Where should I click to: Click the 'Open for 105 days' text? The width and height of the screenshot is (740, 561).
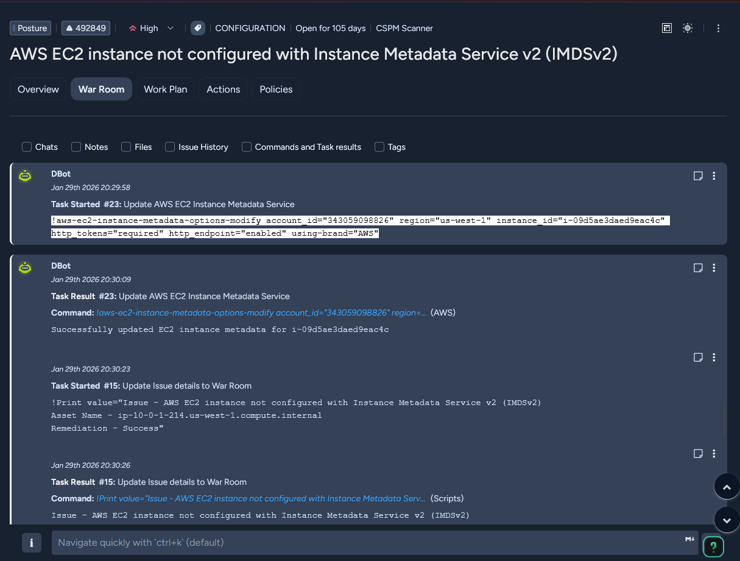tap(331, 28)
